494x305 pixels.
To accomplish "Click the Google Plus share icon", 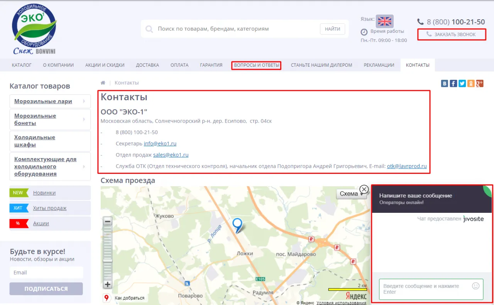I will click(x=480, y=83).
